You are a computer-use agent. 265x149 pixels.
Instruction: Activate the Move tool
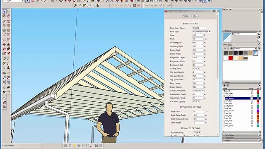(4, 45)
